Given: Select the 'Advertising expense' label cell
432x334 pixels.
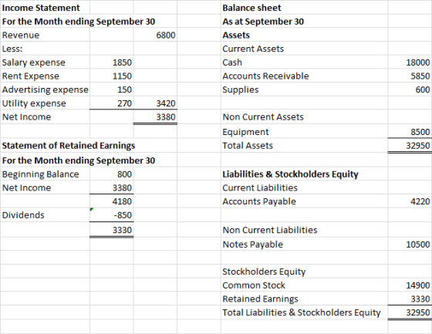Looking at the screenshot, I should [46, 89].
